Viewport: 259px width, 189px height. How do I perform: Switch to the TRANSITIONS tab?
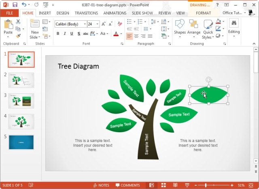pyautogui.click(x=86, y=13)
